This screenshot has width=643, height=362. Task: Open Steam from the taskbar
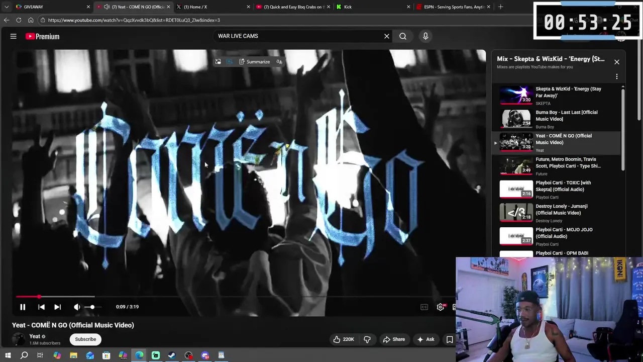click(x=172, y=355)
